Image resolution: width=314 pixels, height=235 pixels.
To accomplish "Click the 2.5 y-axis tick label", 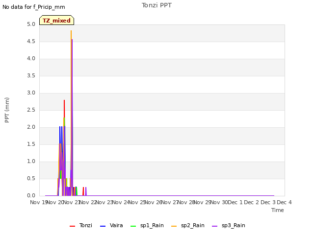I will pyautogui.click(x=31, y=110).
